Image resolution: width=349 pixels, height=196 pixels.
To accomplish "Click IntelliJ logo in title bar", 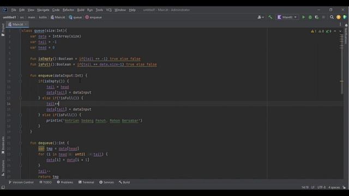I will coord(5,10).
